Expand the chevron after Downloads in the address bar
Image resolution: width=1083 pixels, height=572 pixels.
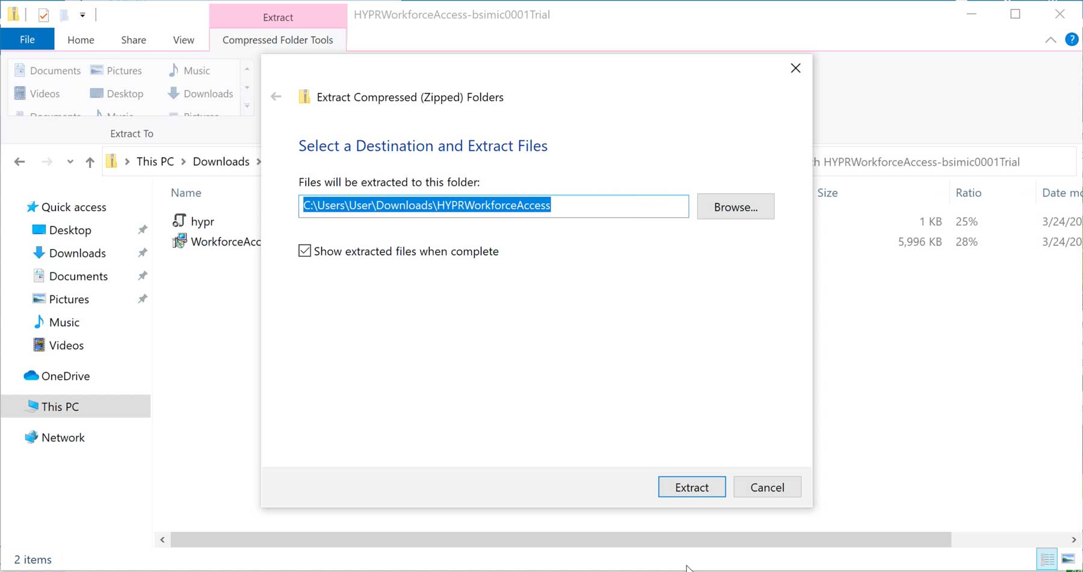[258, 162]
